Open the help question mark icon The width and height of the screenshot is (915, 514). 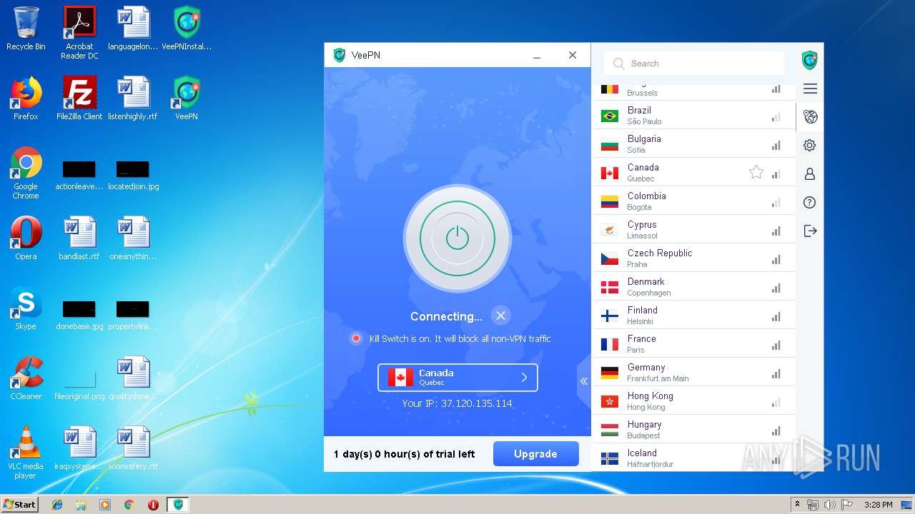tap(810, 202)
